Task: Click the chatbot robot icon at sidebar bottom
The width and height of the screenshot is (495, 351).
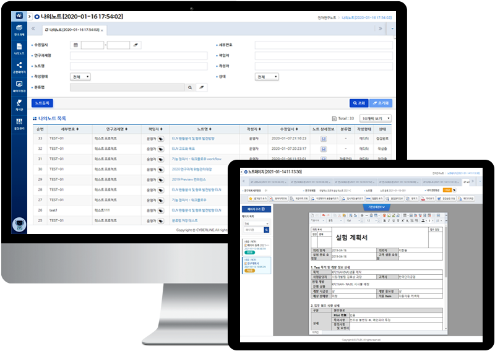Action: point(19,225)
